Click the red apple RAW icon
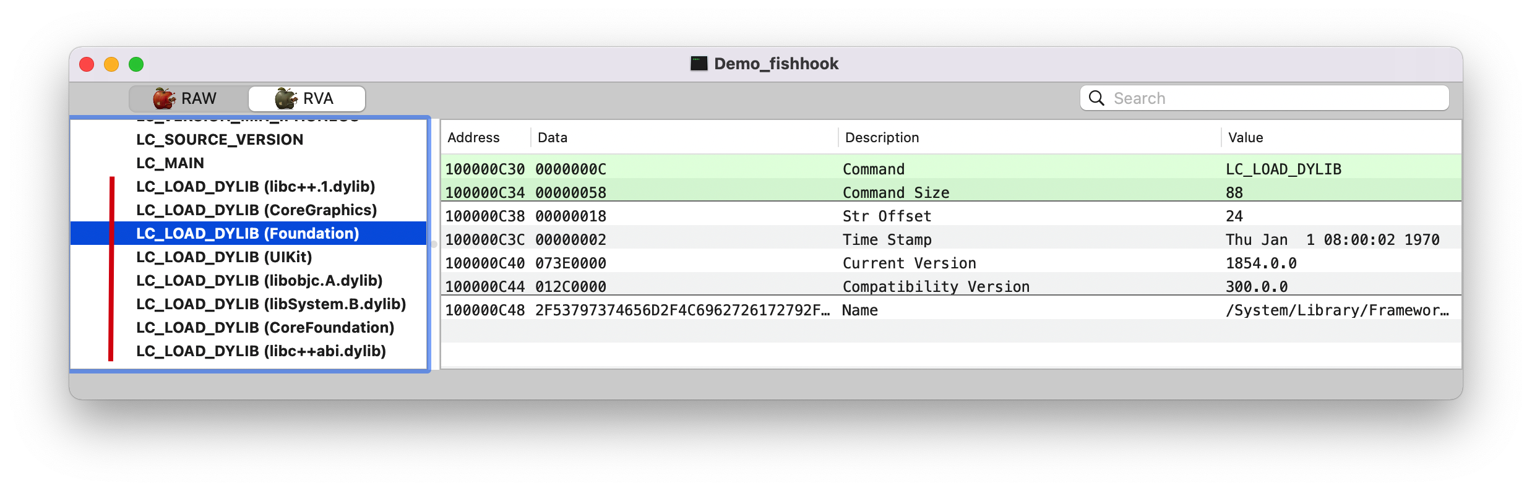 click(x=164, y=98)
